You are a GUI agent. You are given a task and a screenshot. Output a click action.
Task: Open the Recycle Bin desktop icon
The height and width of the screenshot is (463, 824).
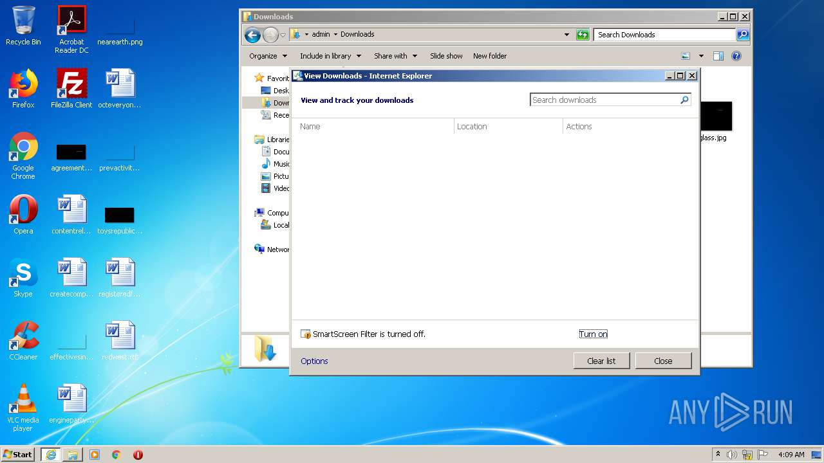coord(23,26)
